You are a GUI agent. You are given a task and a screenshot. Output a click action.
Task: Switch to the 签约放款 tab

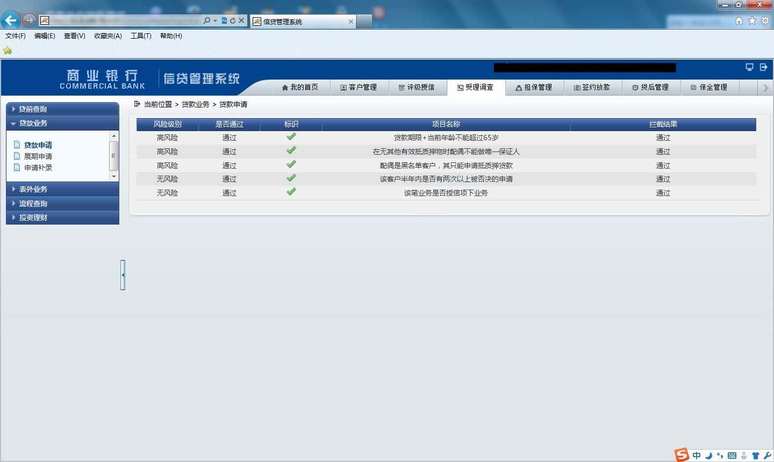(x=592, y=88)
